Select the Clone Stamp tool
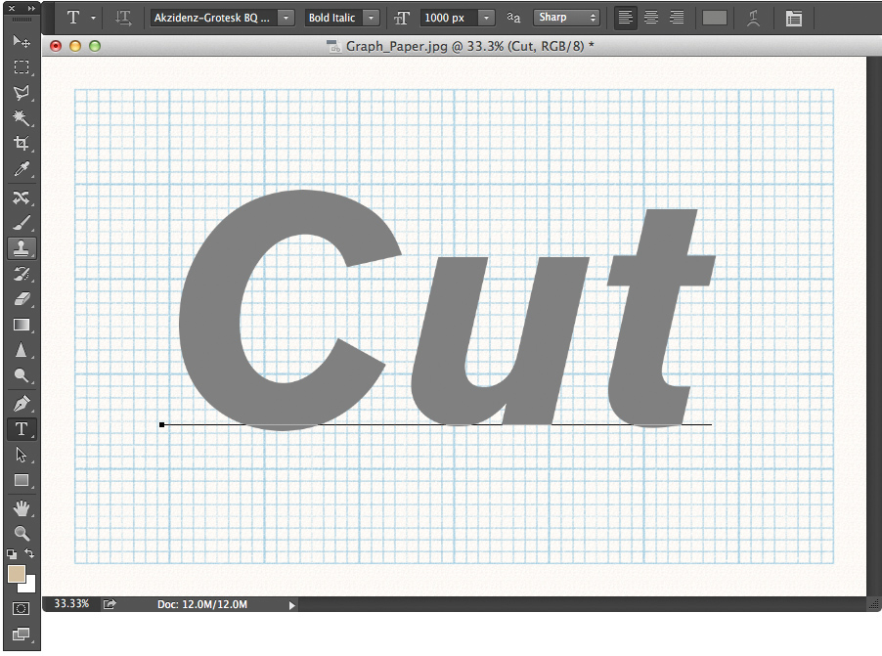 [x=22, y=247]
